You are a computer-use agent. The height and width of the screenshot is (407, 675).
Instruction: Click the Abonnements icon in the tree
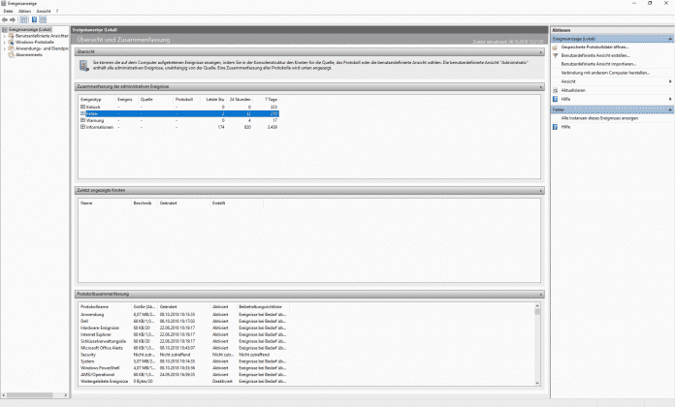click(x=12, y=54)
